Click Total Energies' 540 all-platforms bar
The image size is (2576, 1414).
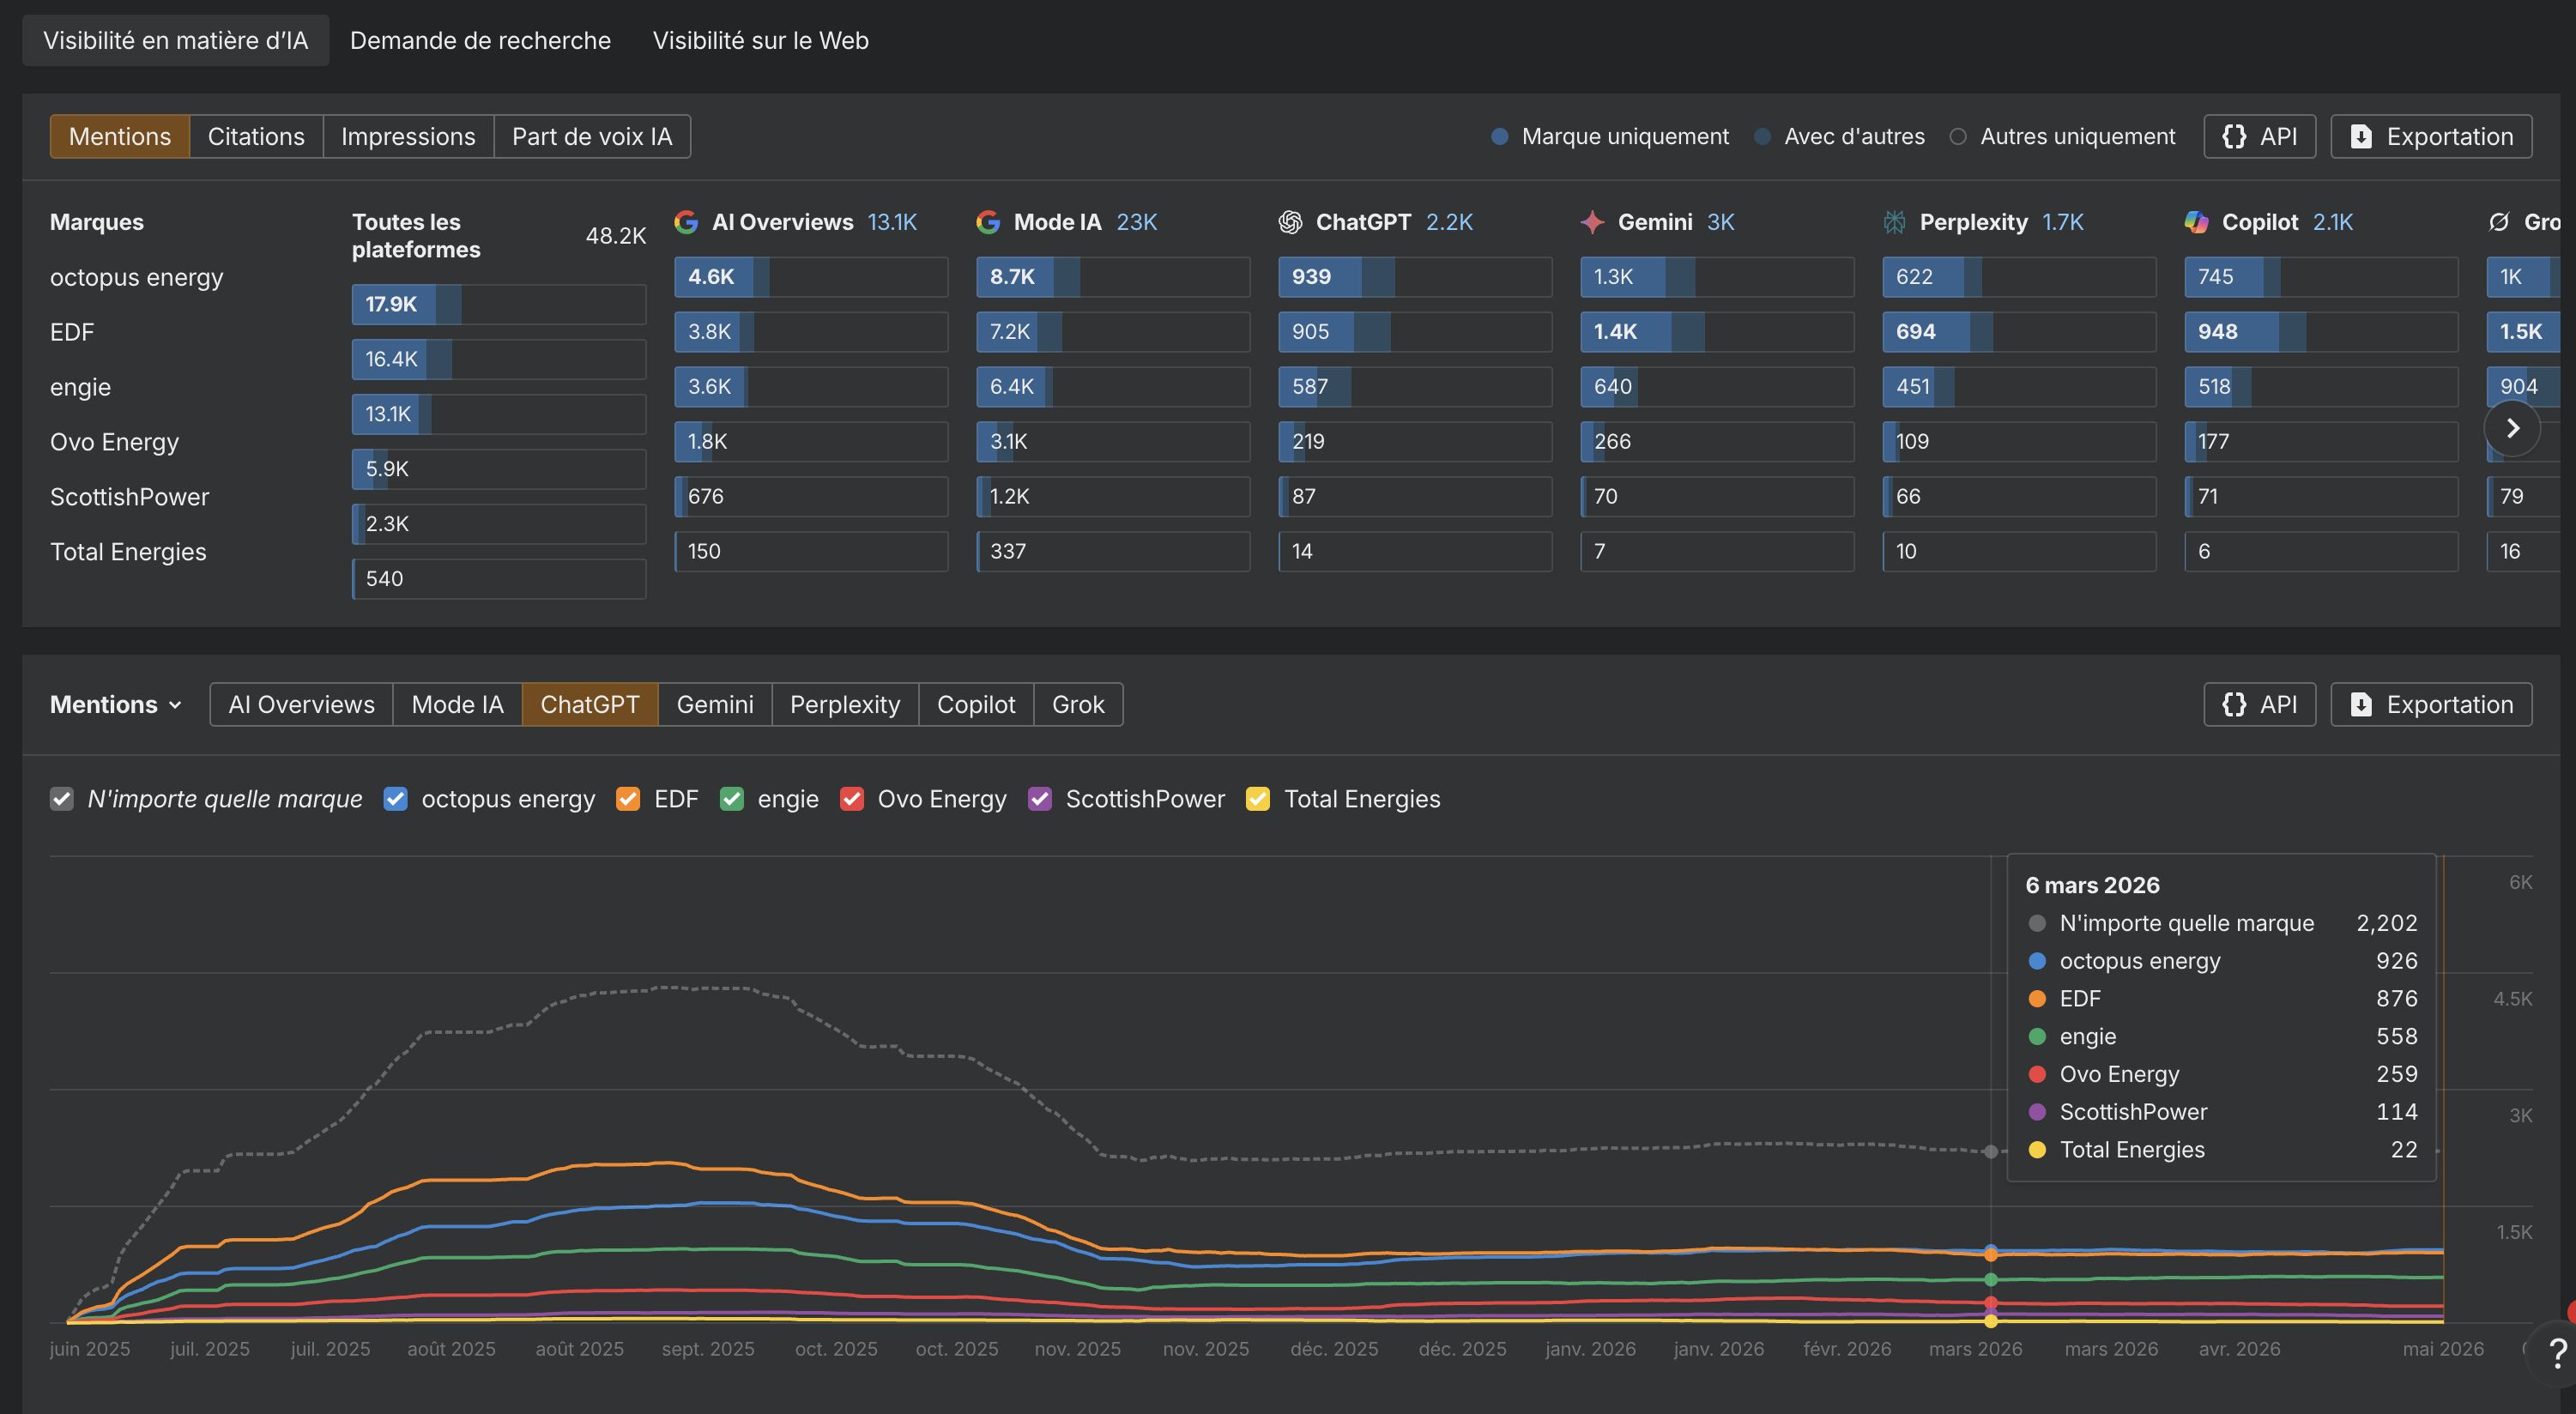(499, 579)
